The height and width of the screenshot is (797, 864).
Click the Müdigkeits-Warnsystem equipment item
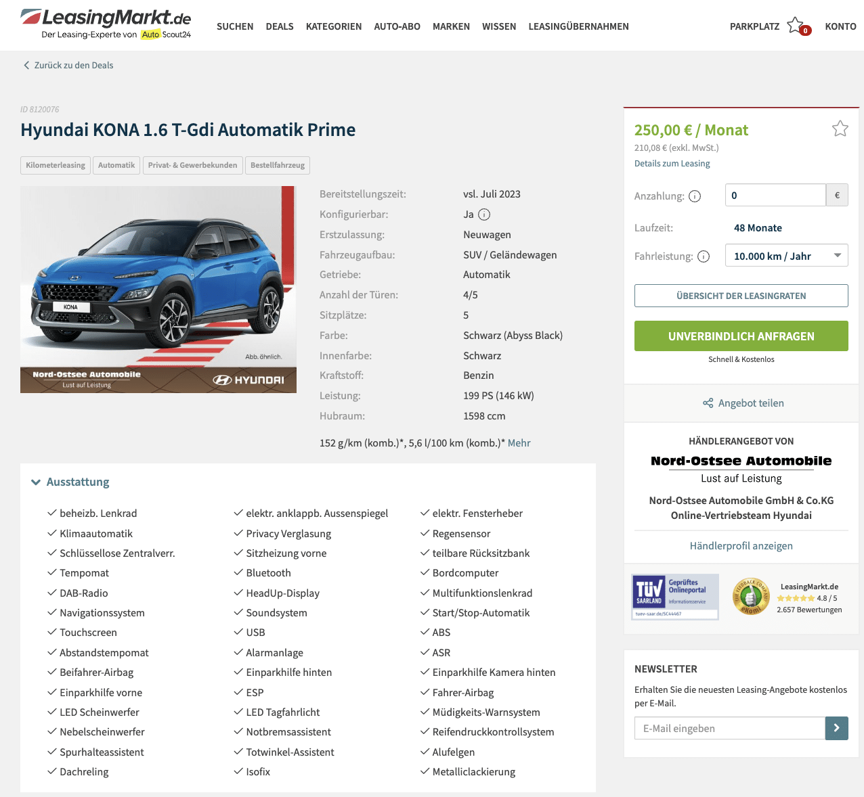tap(486, 712)
